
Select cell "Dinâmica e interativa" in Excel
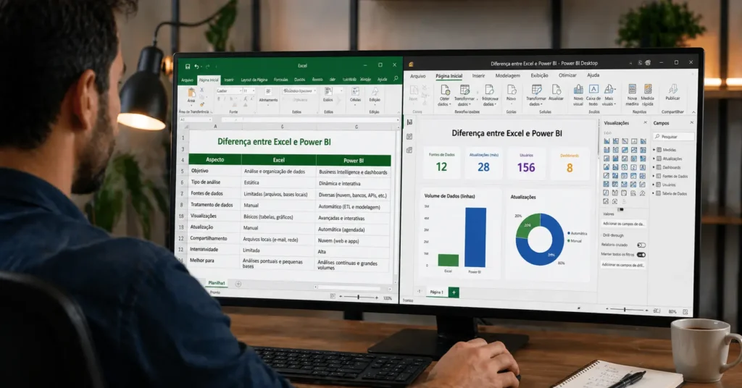354,183
